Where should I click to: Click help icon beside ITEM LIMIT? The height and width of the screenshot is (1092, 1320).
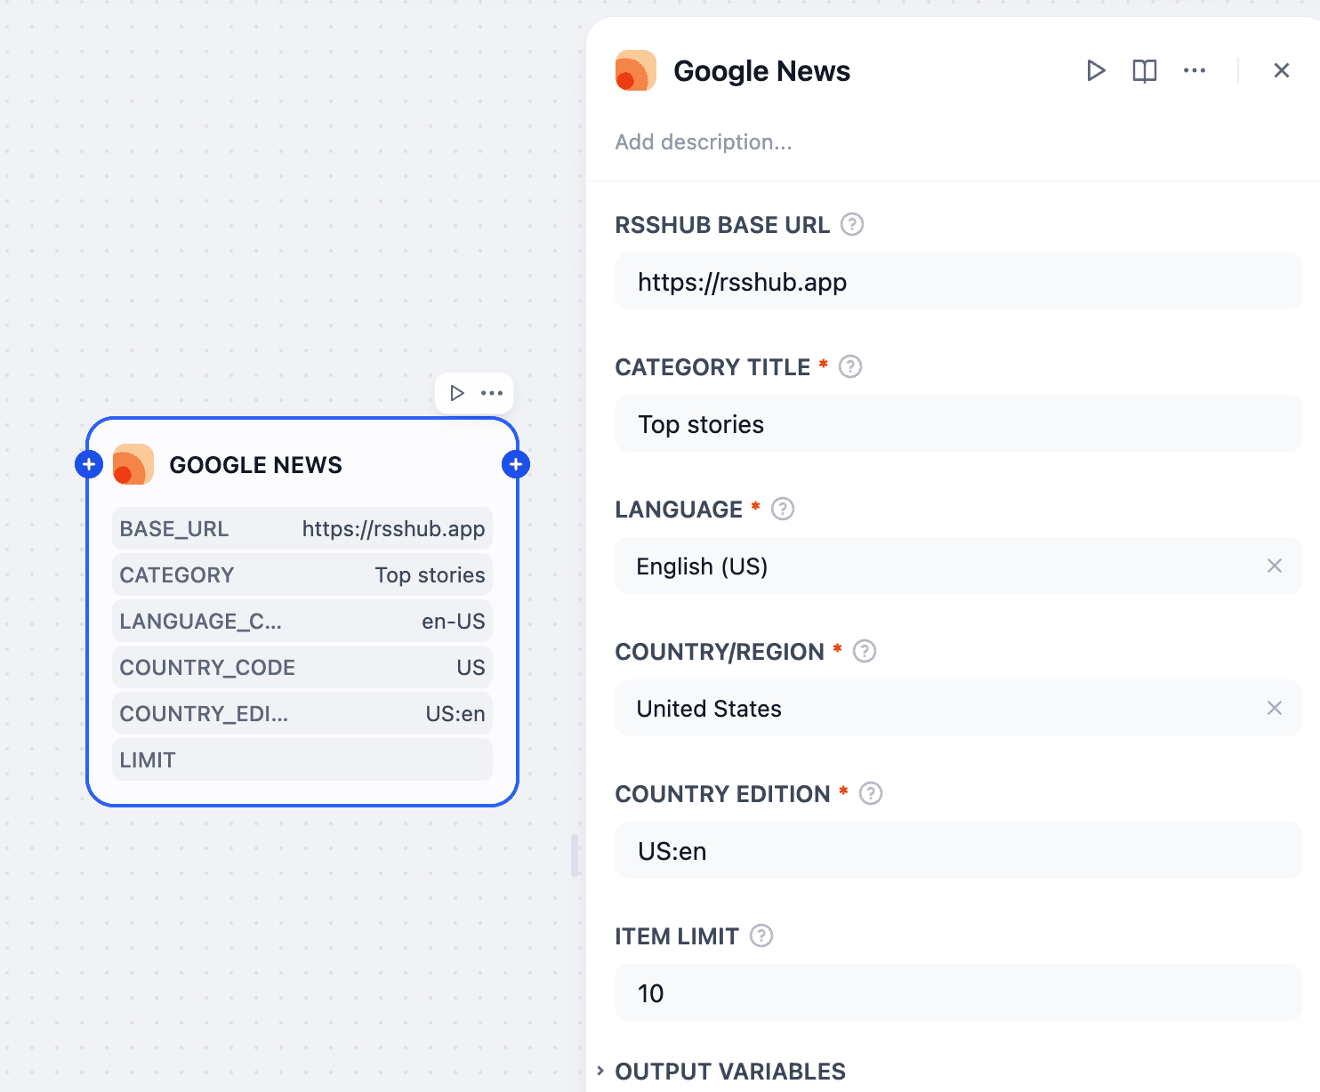coord(761,935)
